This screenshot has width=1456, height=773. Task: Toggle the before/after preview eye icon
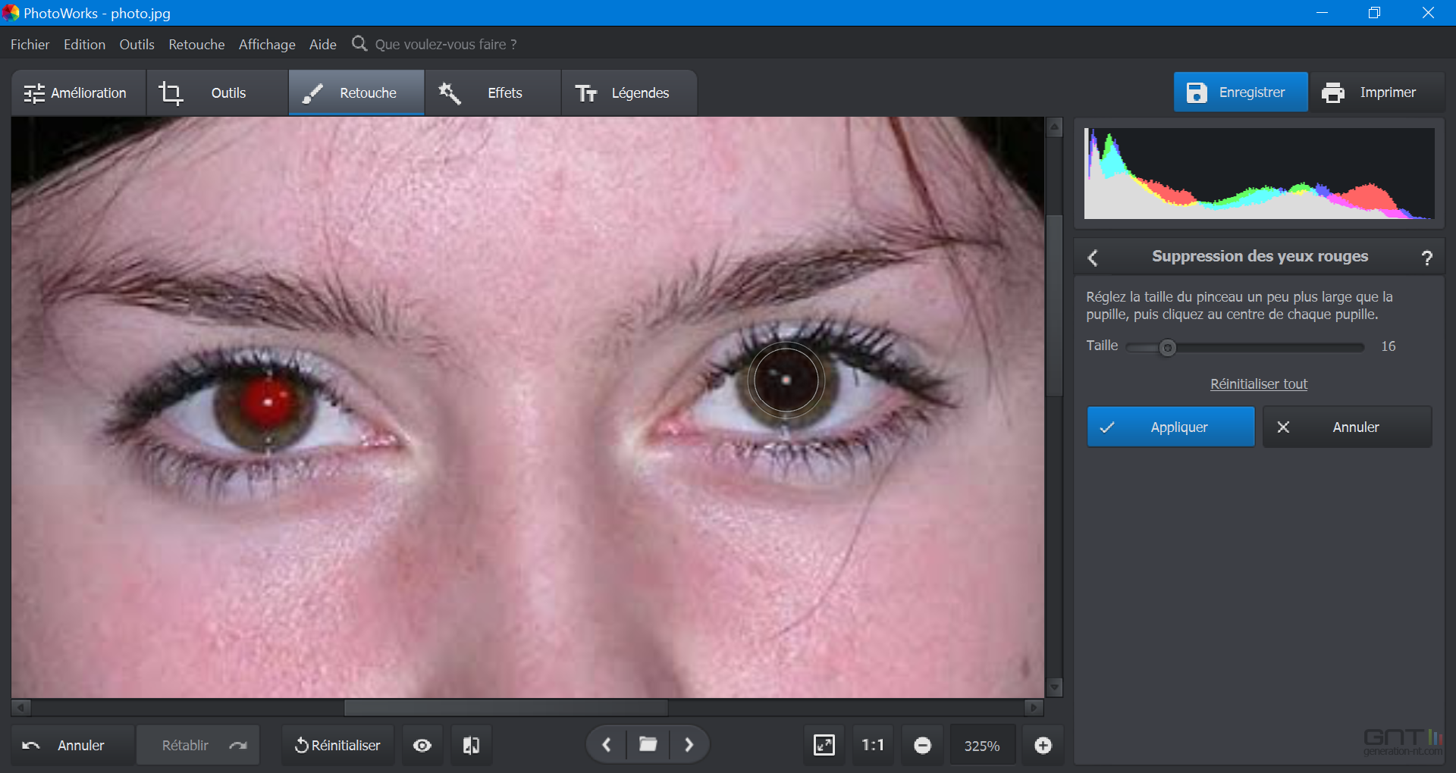point(422,745)
